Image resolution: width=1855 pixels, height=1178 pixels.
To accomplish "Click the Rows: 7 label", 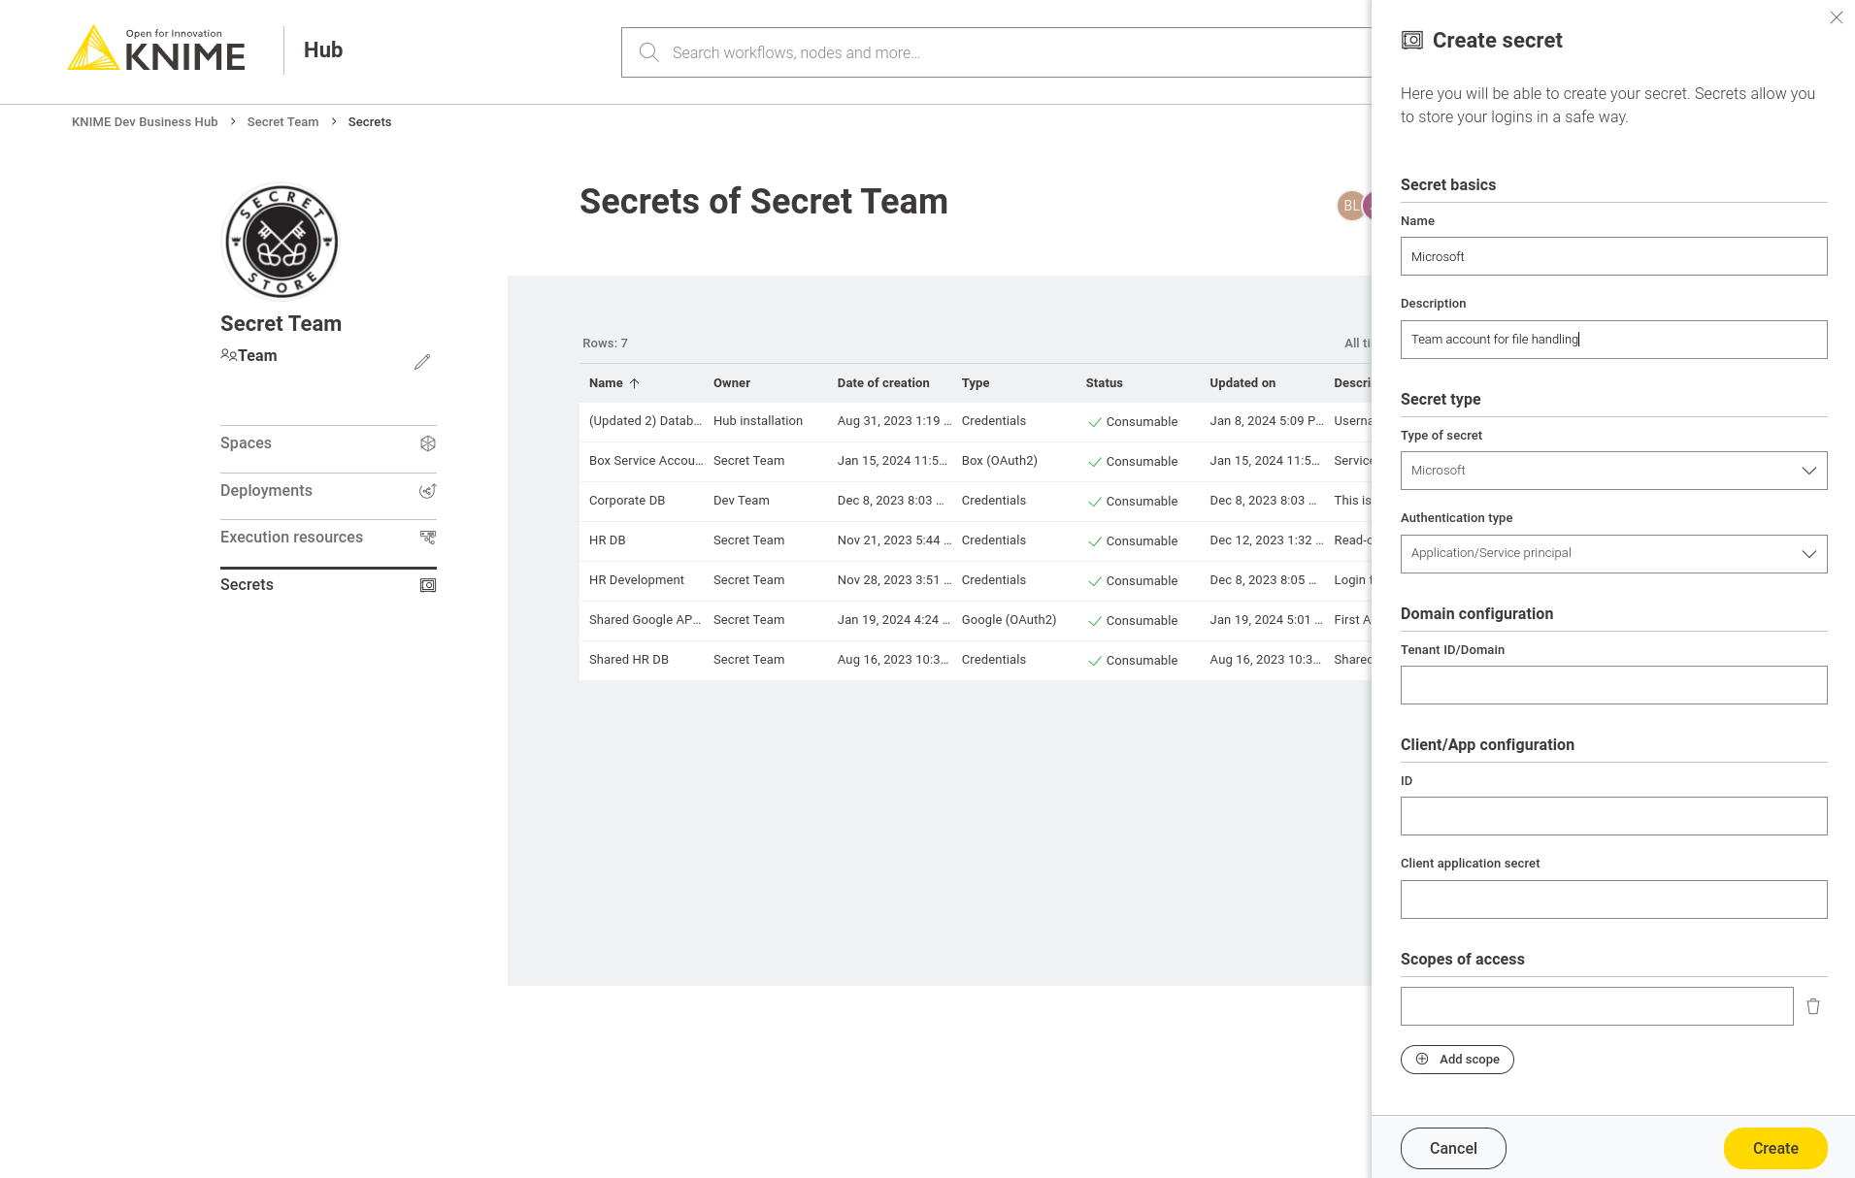I will (x=605, y=344).
